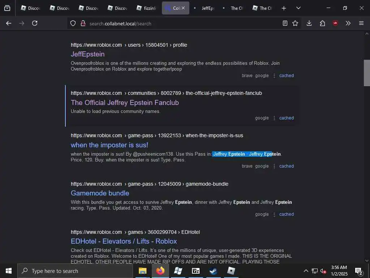
Task: Open File Explorer from the taskbar
Action: tap(142, 271)
